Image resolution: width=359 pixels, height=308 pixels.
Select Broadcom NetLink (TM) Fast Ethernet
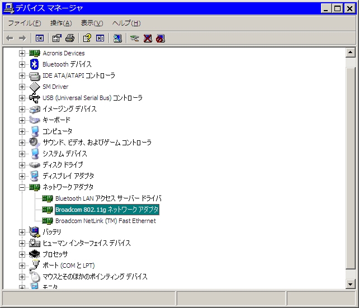click(x=106, y=221)
